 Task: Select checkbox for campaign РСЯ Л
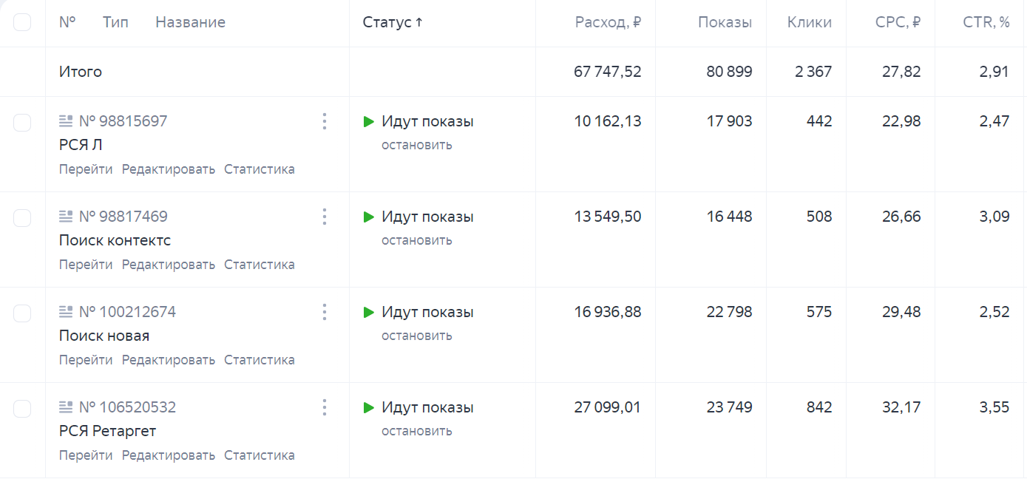(22, 123)
